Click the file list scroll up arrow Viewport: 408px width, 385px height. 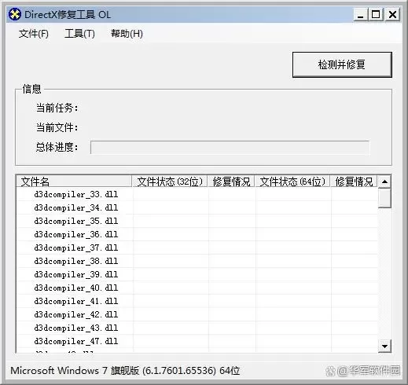[384, 181]
